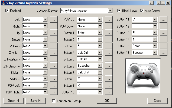The height and width of the screenshot is (108, 172).
Task: Click the ... button for Button 11
Action: pyautogui.click(x=163, y=19)
